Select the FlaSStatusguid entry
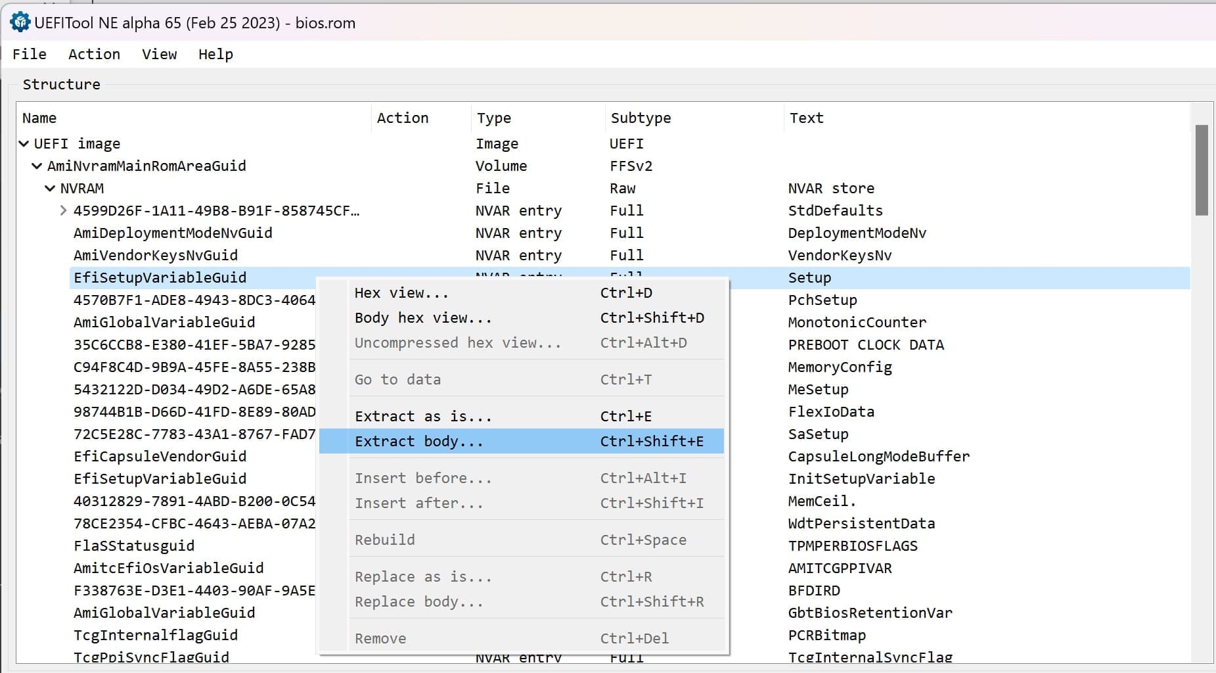This screenshot has height=673, width=1216. point(134,545)
